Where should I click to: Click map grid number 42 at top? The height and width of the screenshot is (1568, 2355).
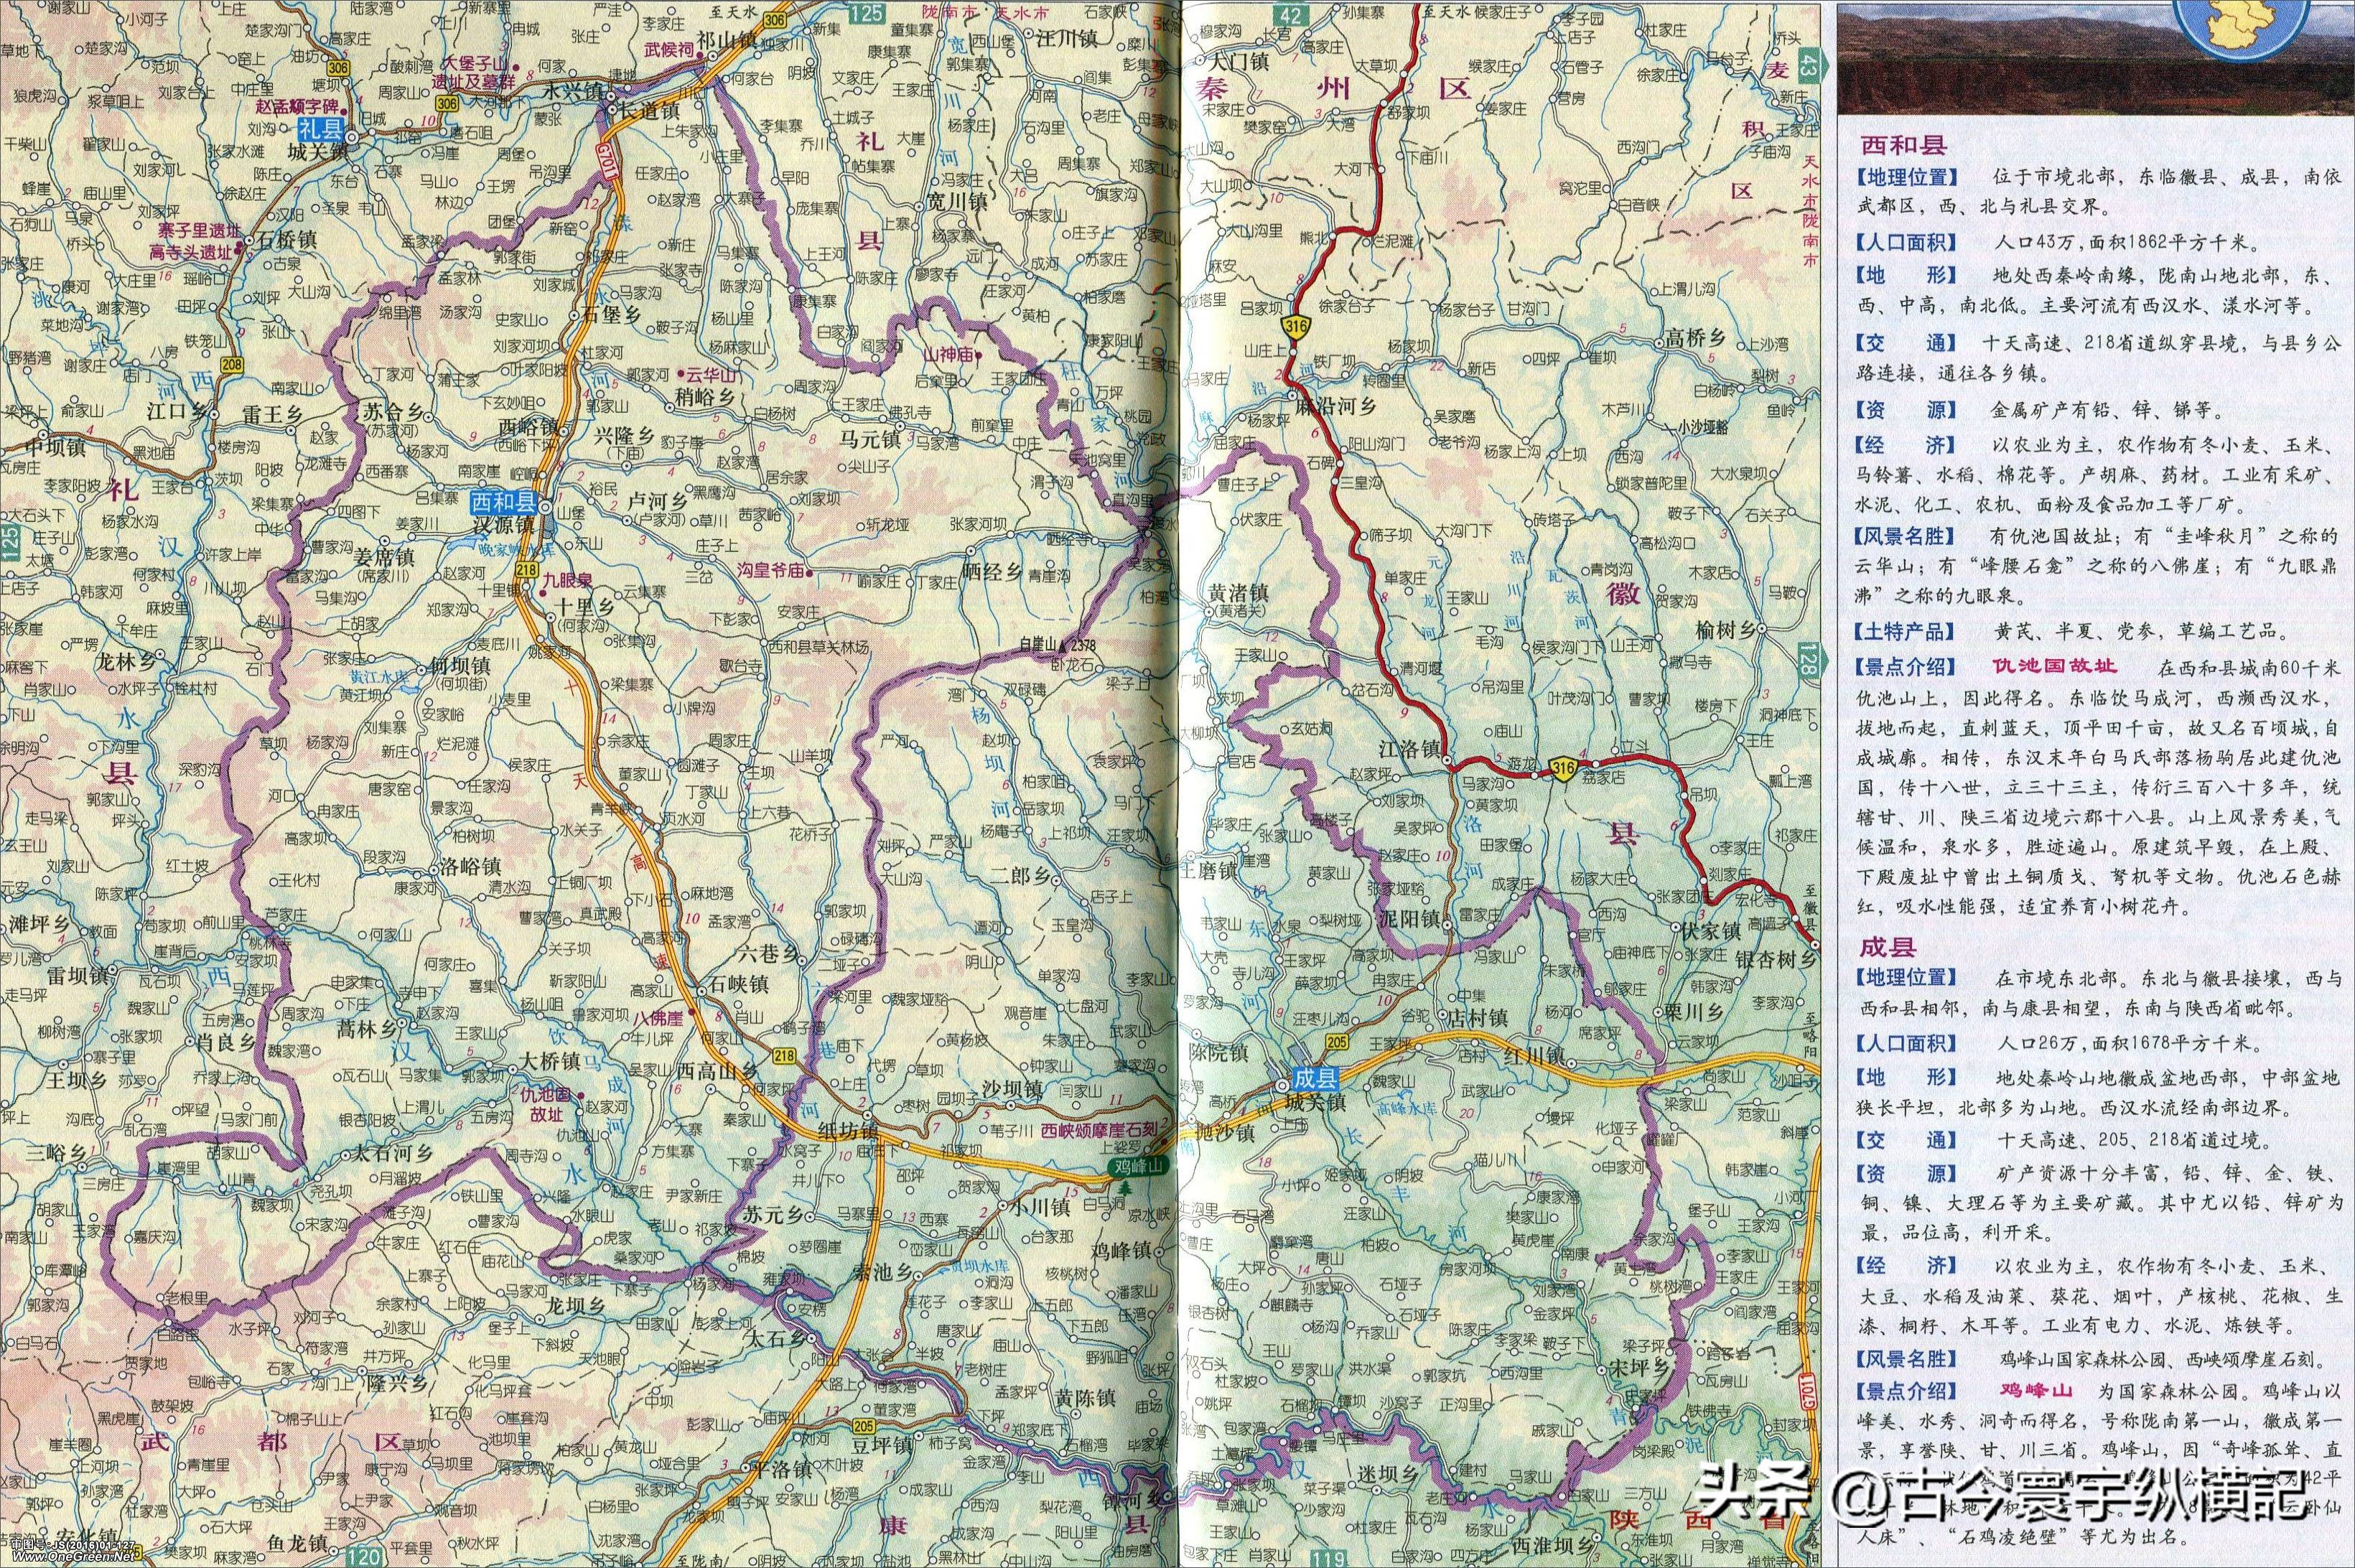point(1293,14)
